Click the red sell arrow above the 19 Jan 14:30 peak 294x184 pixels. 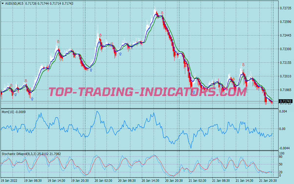(58, 42)
